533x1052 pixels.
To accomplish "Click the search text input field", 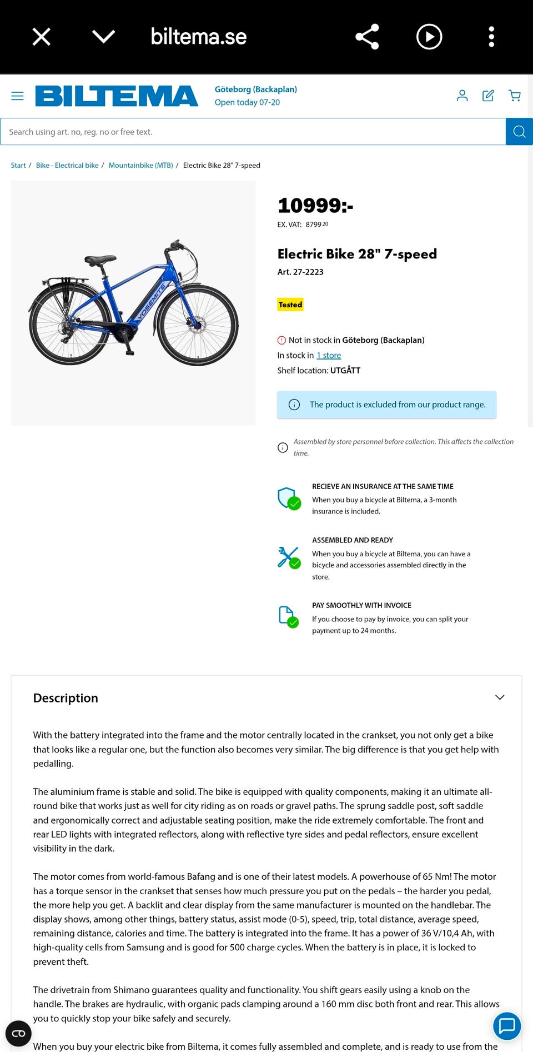I will tap(253, 132).
